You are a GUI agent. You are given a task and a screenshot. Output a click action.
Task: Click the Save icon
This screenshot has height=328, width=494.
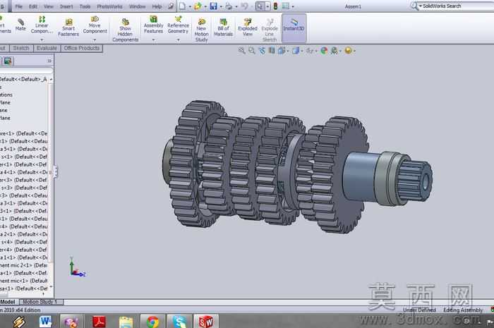pos(213,6)
